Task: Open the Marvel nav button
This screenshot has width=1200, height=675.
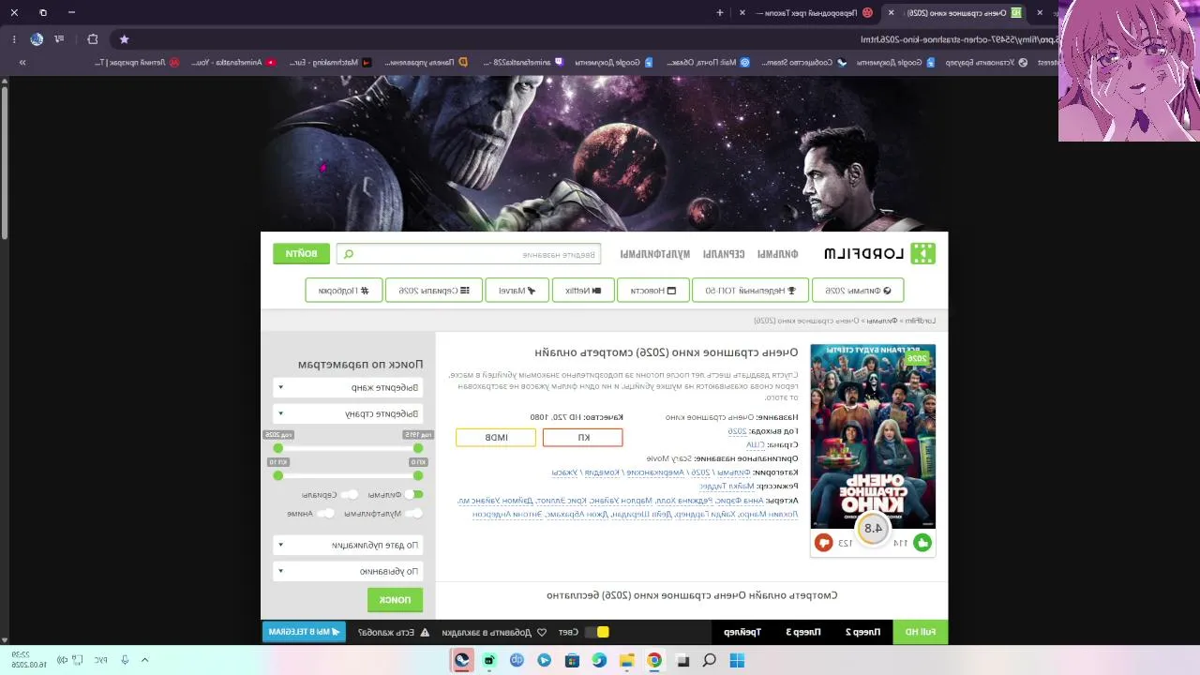Action: pyautogui.click(x=517, y=291)
